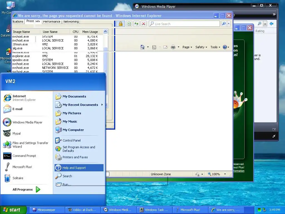This screenshot has width=285, height=214.
Task: Open the Run... dialog
Action: click(79, 184)
